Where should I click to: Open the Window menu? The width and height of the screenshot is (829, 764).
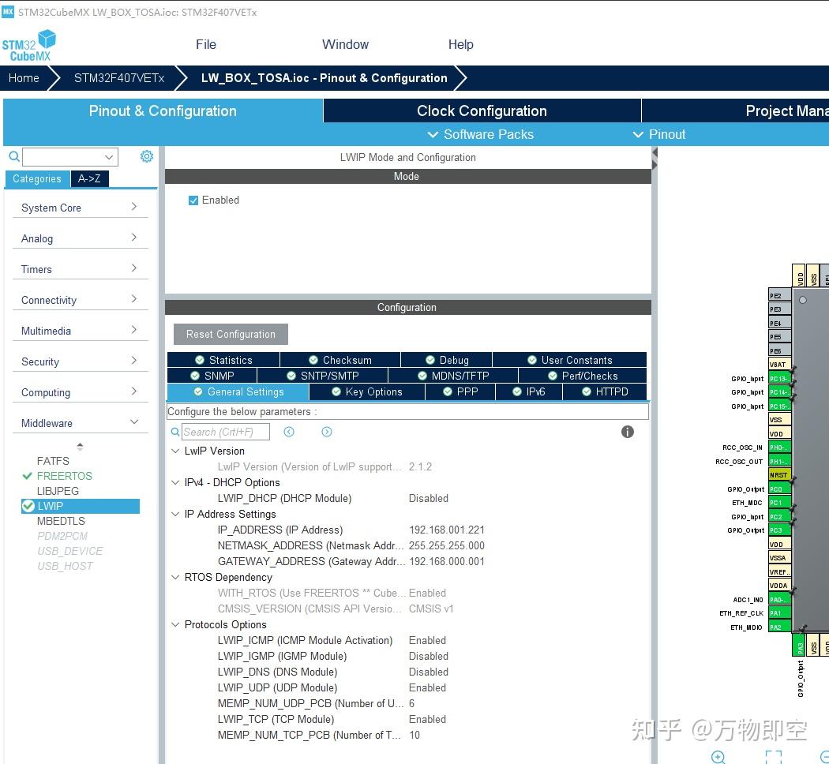click(345, 44)
